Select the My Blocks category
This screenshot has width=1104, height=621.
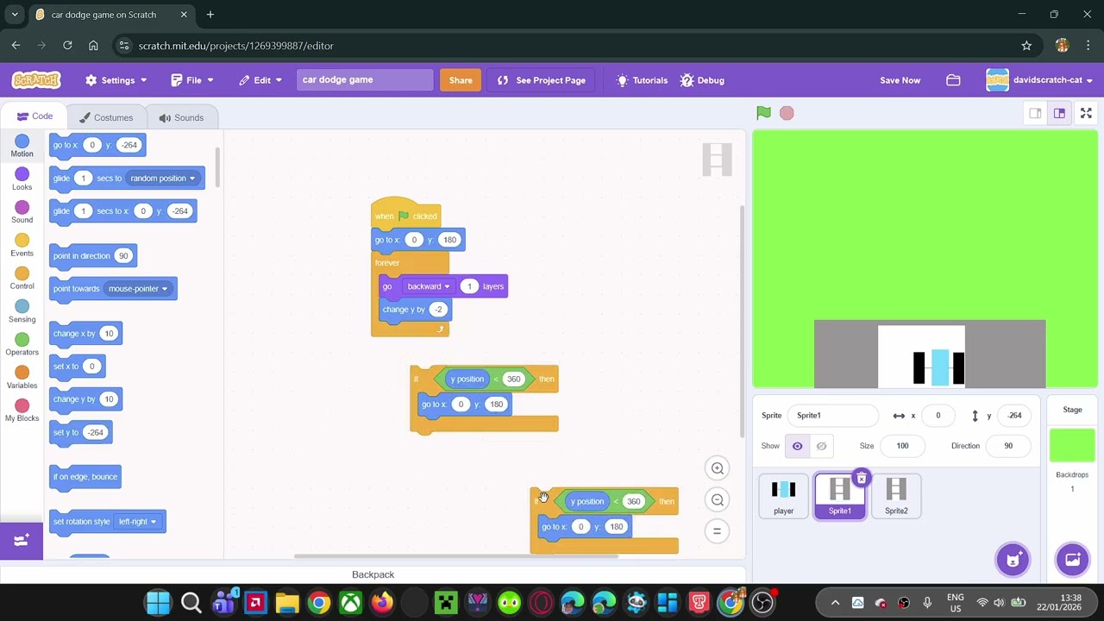click(22, 411)
